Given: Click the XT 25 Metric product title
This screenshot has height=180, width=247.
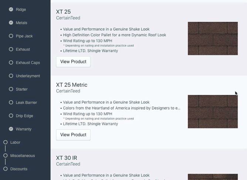Looking at the screenshot, I should tap(71, 85).
